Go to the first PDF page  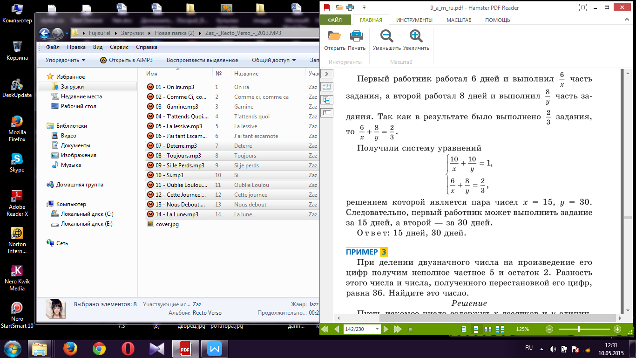[x=325, y=329]
